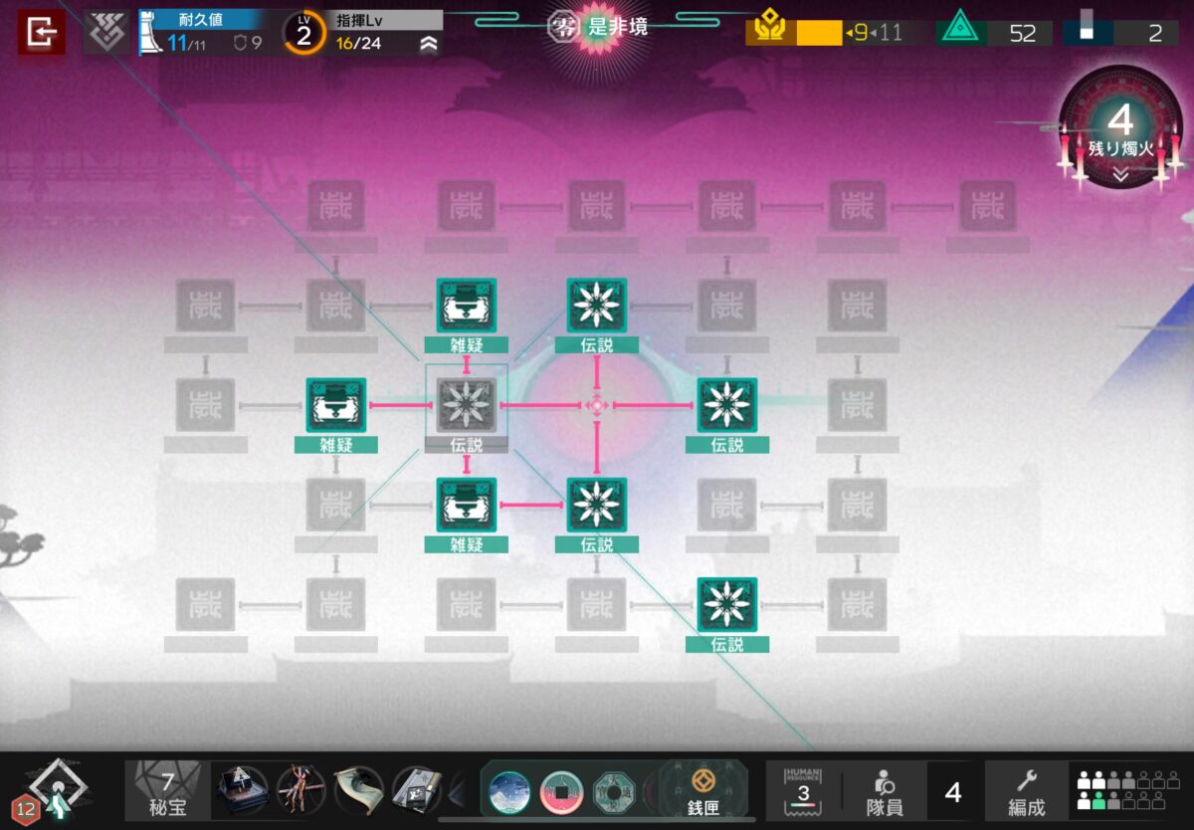Screen dimensions: 1194x830
Task: Expand the 指揮Lv panel with the double chevron
Action: coord(428,43)
